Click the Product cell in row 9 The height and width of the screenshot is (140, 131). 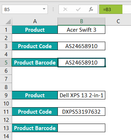35,95
